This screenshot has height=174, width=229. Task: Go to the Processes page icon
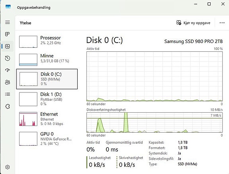(x=8, y=34)
